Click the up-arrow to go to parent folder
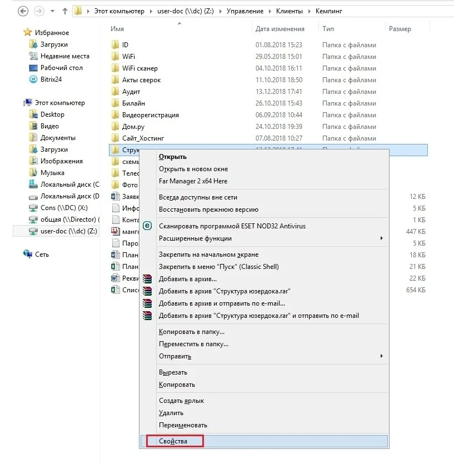 point(66,10)
